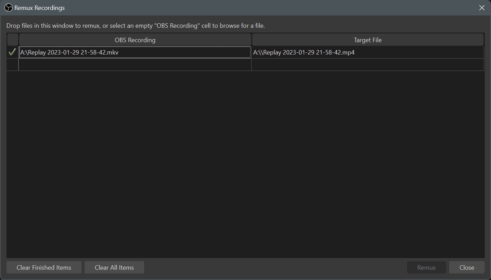This screenshot has width=491, height=280.
Task: Click the OBS Recording column header
Action: click(135, 40)
